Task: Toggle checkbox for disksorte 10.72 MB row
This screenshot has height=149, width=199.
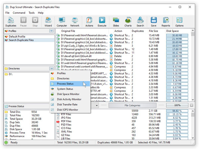Action: click(58, 39)
